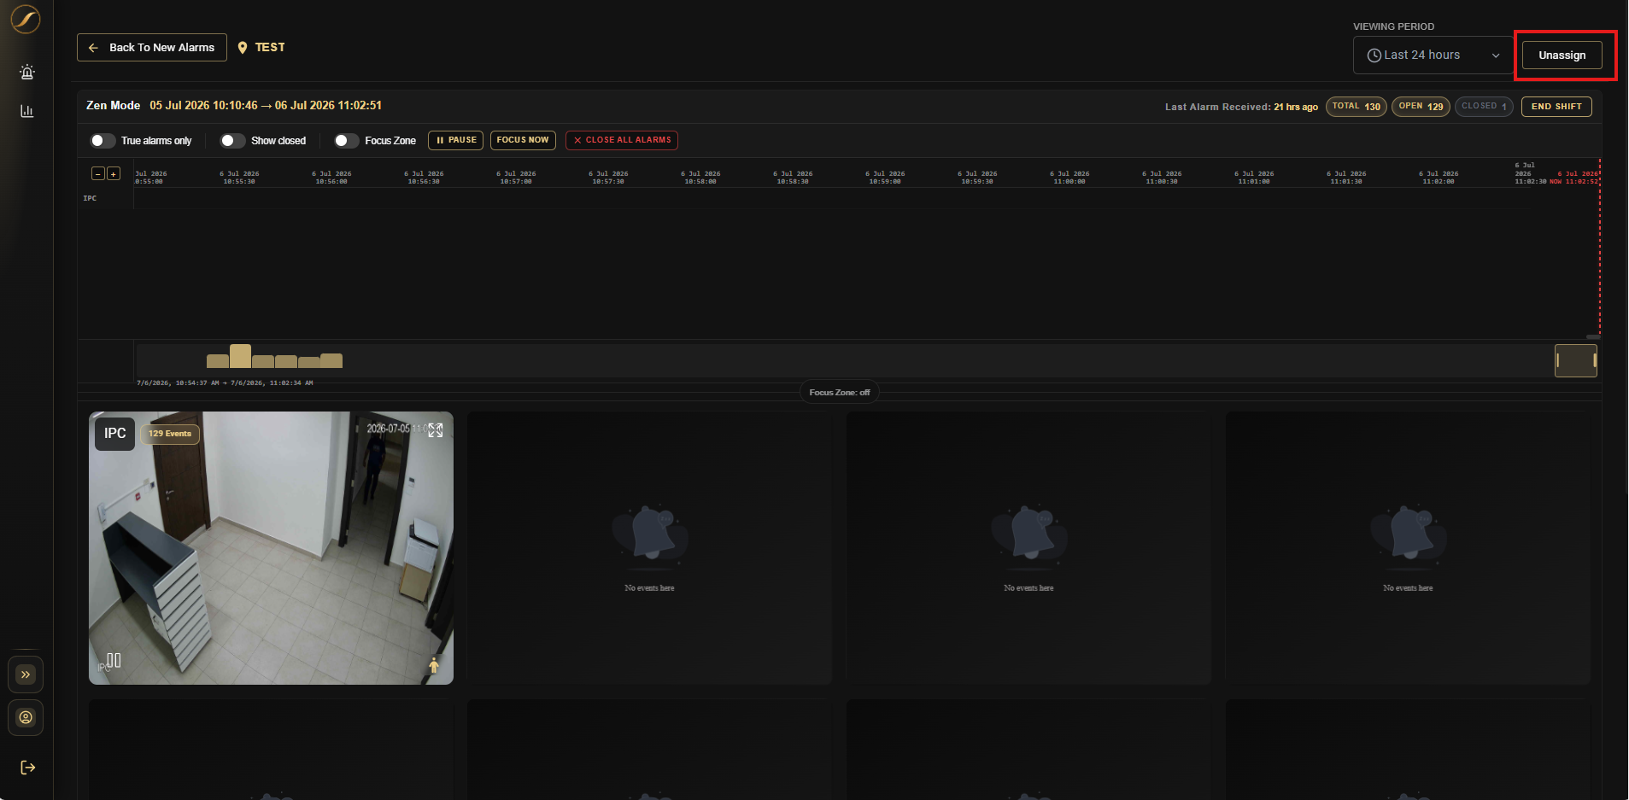Select the CLOSED 1 badge
The width and height of the screenshot is (1629, 800).
pos(1484,107)
